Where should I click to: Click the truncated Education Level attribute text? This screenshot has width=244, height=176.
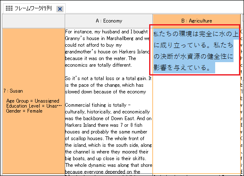(x=34, y=106)
